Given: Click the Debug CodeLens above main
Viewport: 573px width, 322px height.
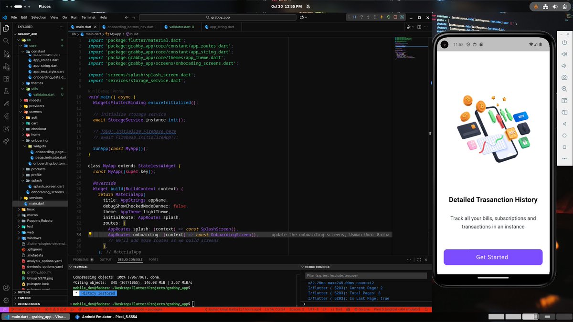Looking at the screenshot, I should coord(104,91).
